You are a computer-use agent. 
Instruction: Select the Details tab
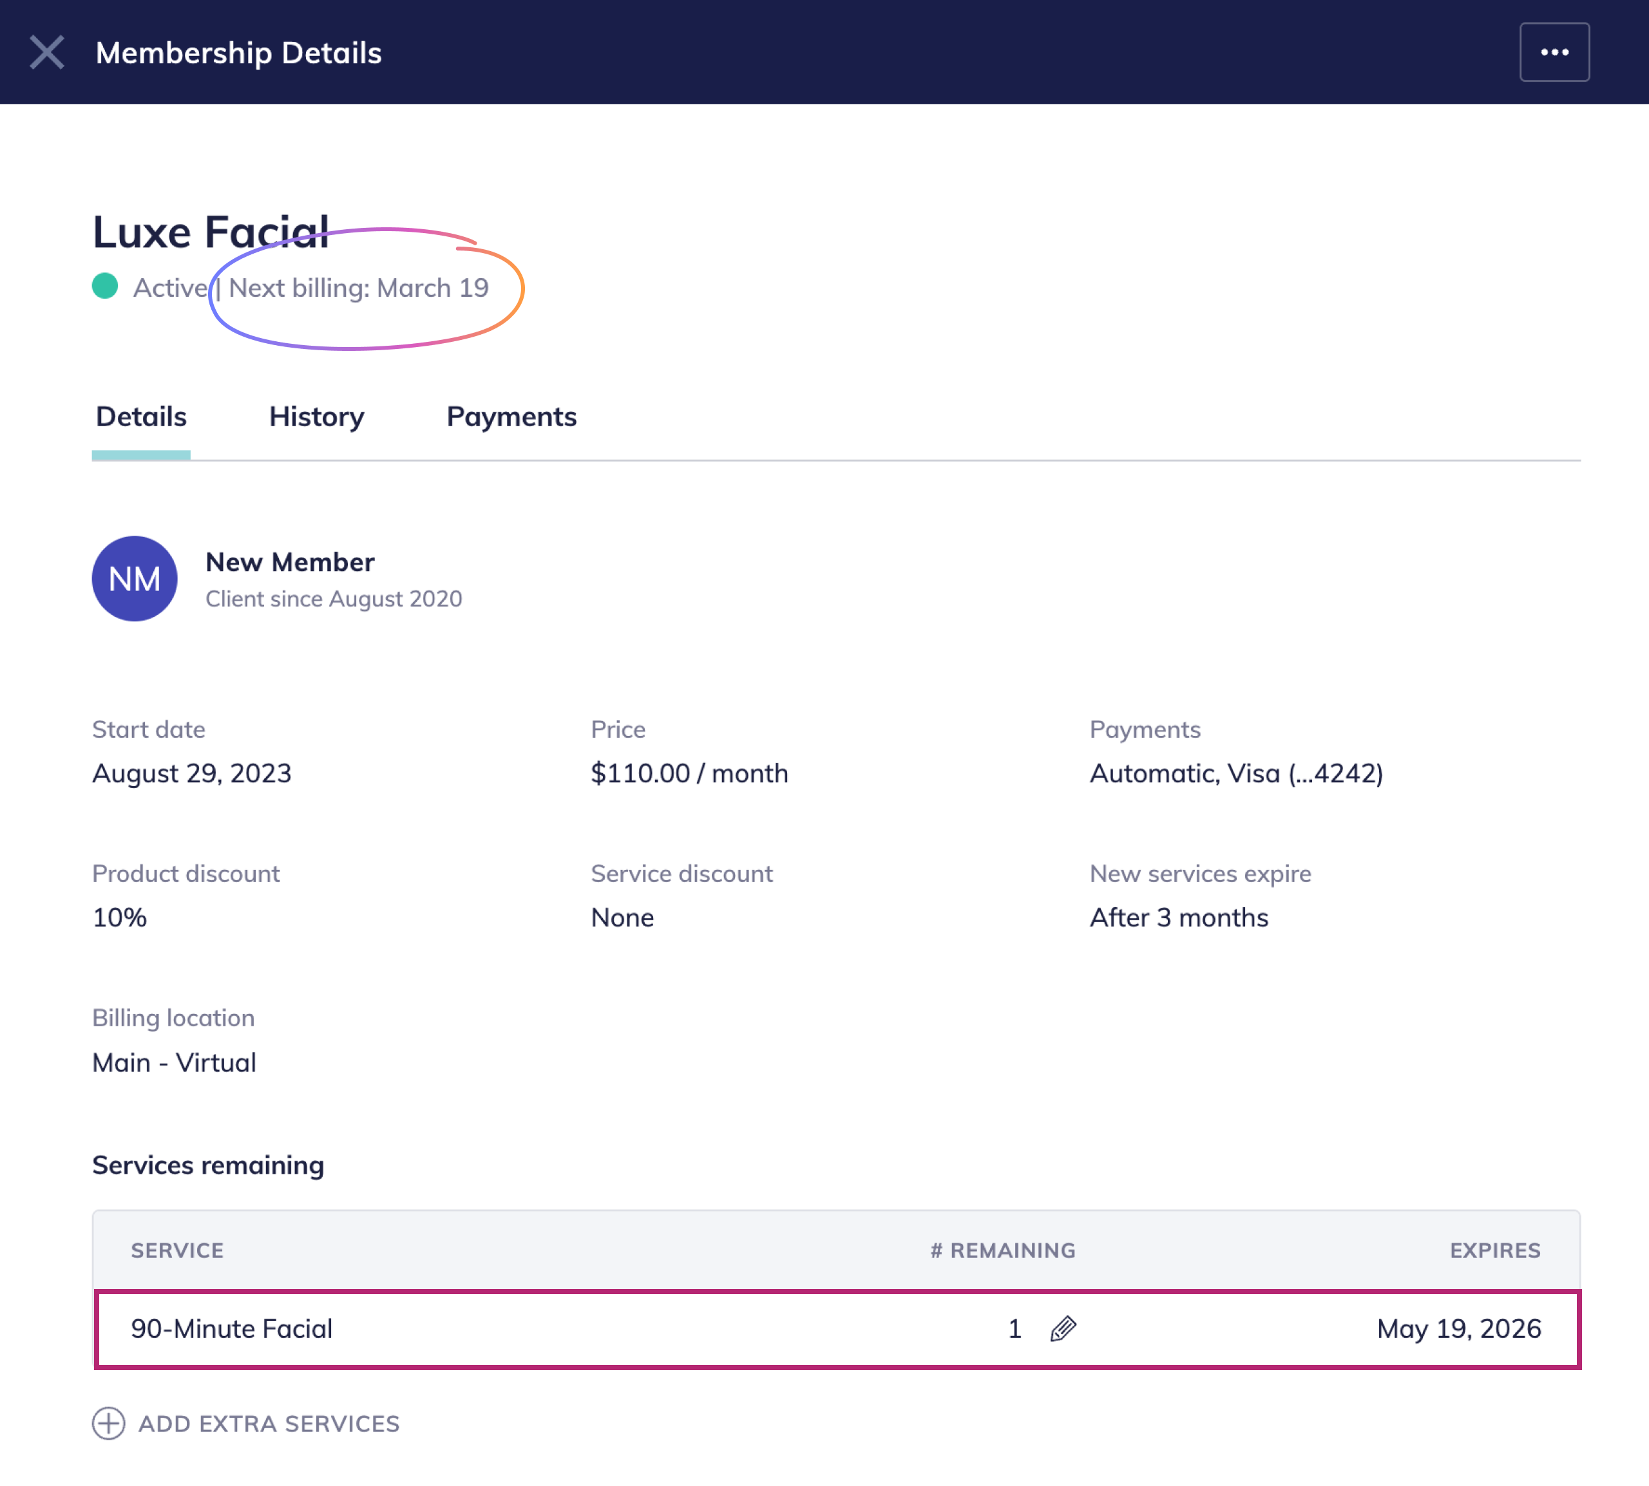141,417
